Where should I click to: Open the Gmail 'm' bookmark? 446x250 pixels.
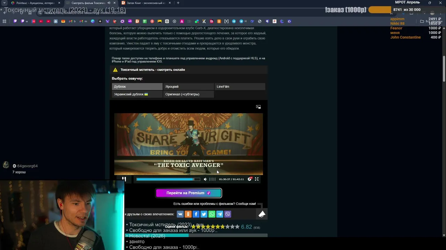[83, 21]
